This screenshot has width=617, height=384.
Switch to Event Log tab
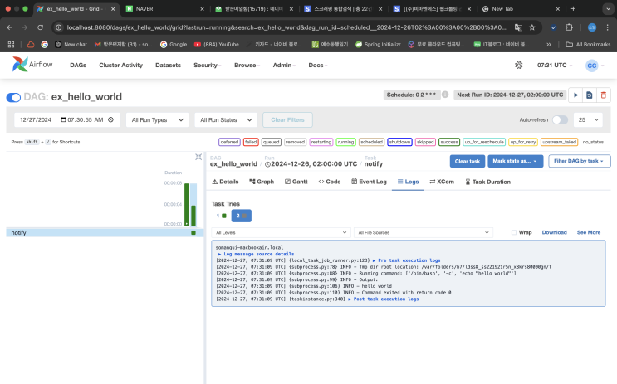(x=369, y=182)
